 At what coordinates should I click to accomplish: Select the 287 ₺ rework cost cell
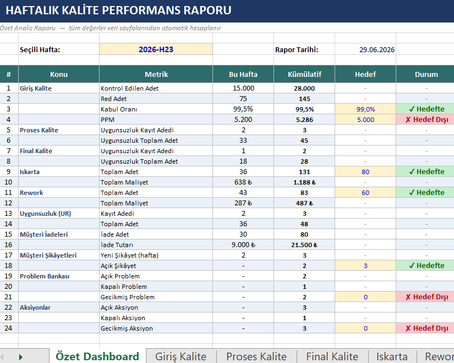point(243,203)
